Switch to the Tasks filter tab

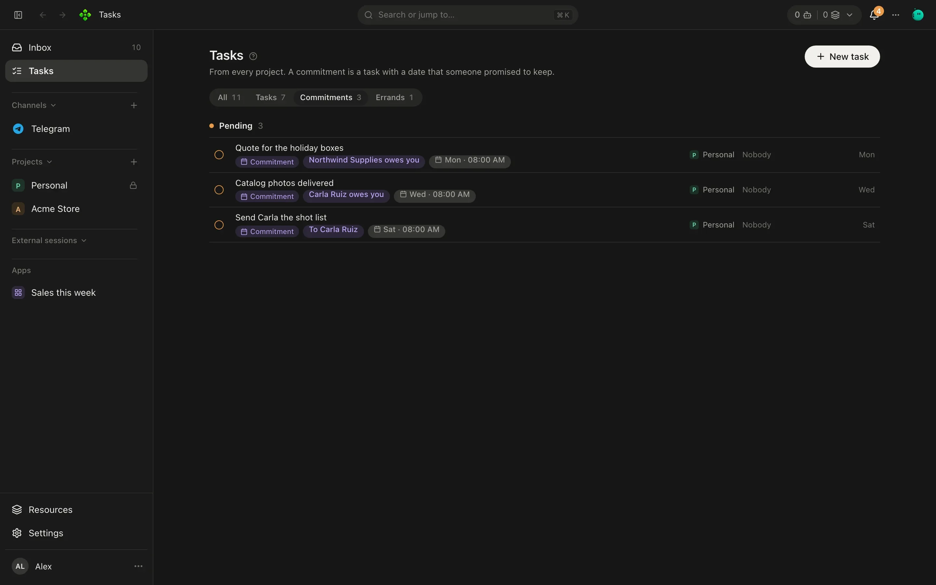[x=270, y=97]
